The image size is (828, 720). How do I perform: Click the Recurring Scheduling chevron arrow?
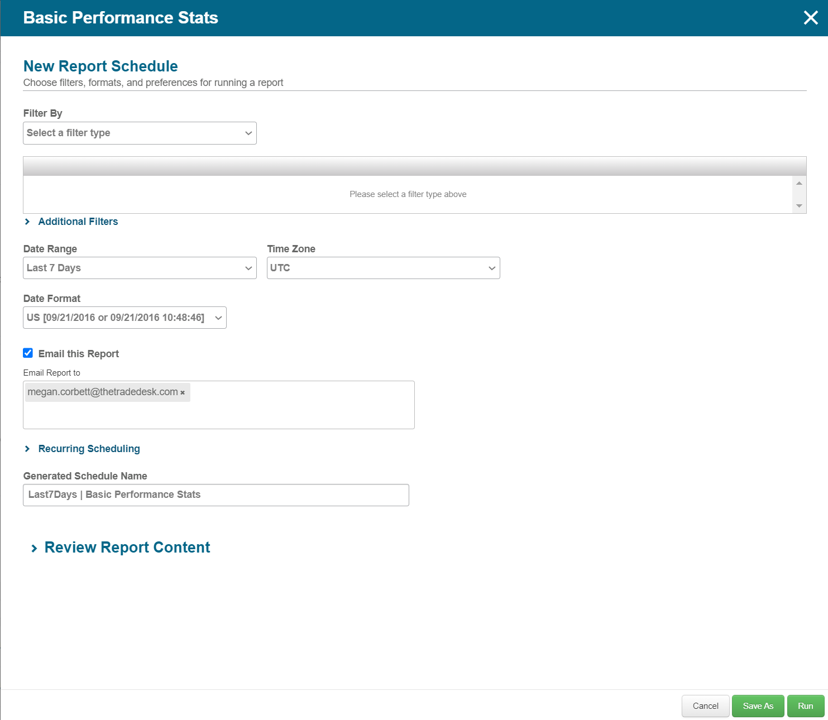(27, 449)
